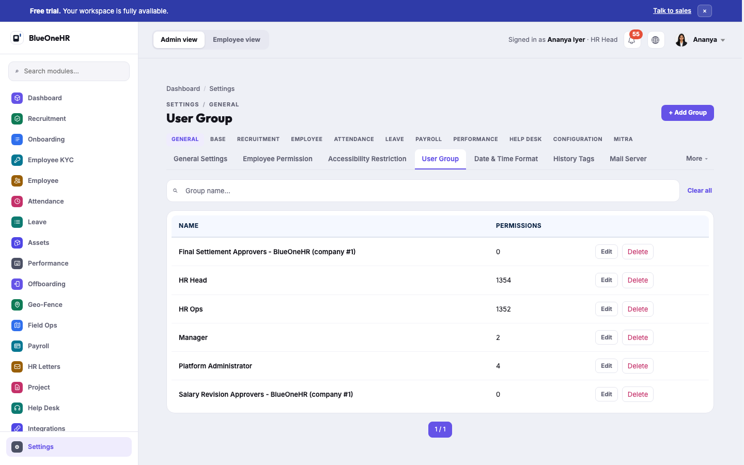Select the HELP DESK settings category
Viewport: 744px width, 465px height.
525,139
